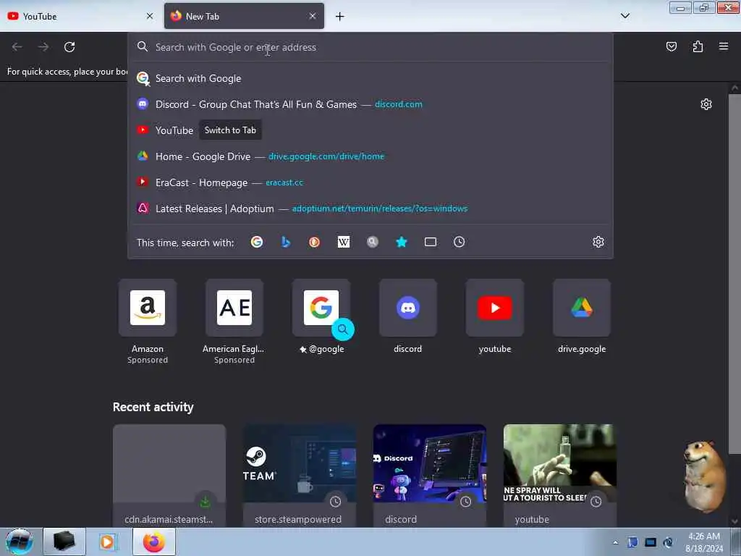
Task: Search Bookmarks with the star icon
Action: tap(401, 242)
